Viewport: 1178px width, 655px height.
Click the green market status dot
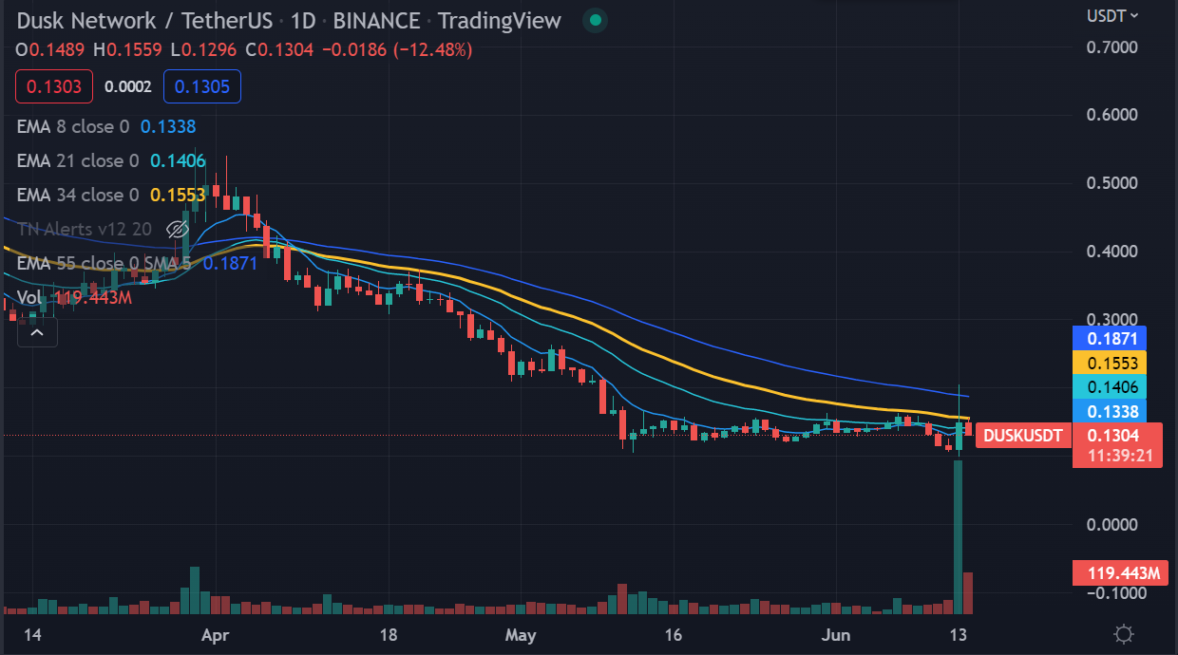596,20
